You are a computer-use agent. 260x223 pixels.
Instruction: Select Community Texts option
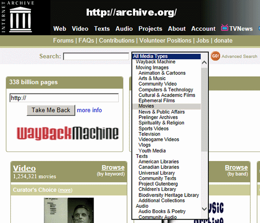pyautogui.click(x=167, y=178)
